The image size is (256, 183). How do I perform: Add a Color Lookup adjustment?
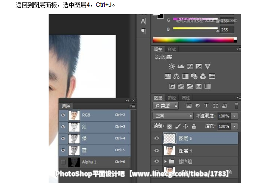(x=212, y=76)
